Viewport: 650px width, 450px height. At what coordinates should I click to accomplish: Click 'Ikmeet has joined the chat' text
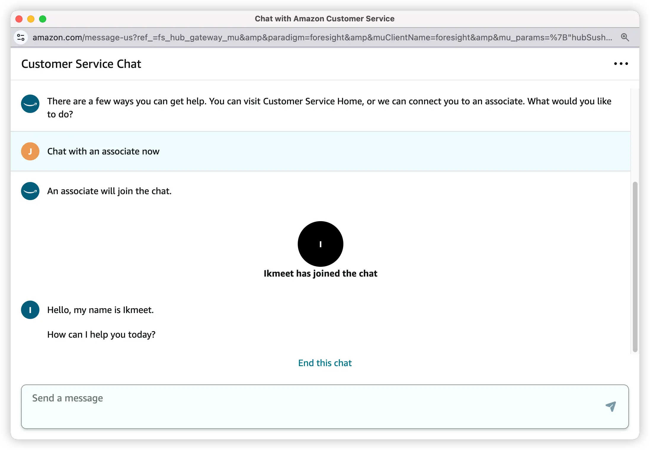pyautogui.click(x=320, y=273)
